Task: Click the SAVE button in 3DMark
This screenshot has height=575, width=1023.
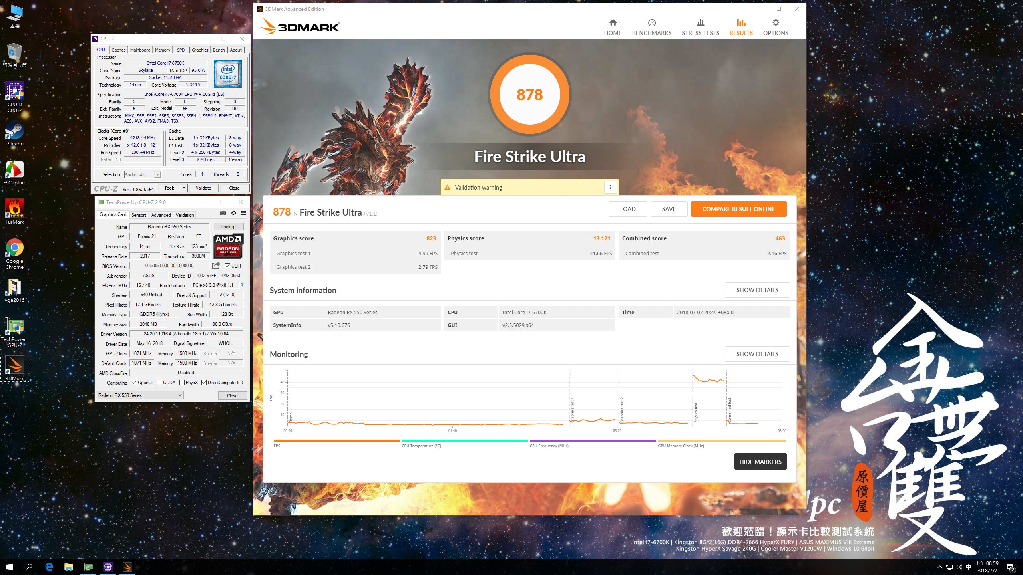Action: point(669,209)
